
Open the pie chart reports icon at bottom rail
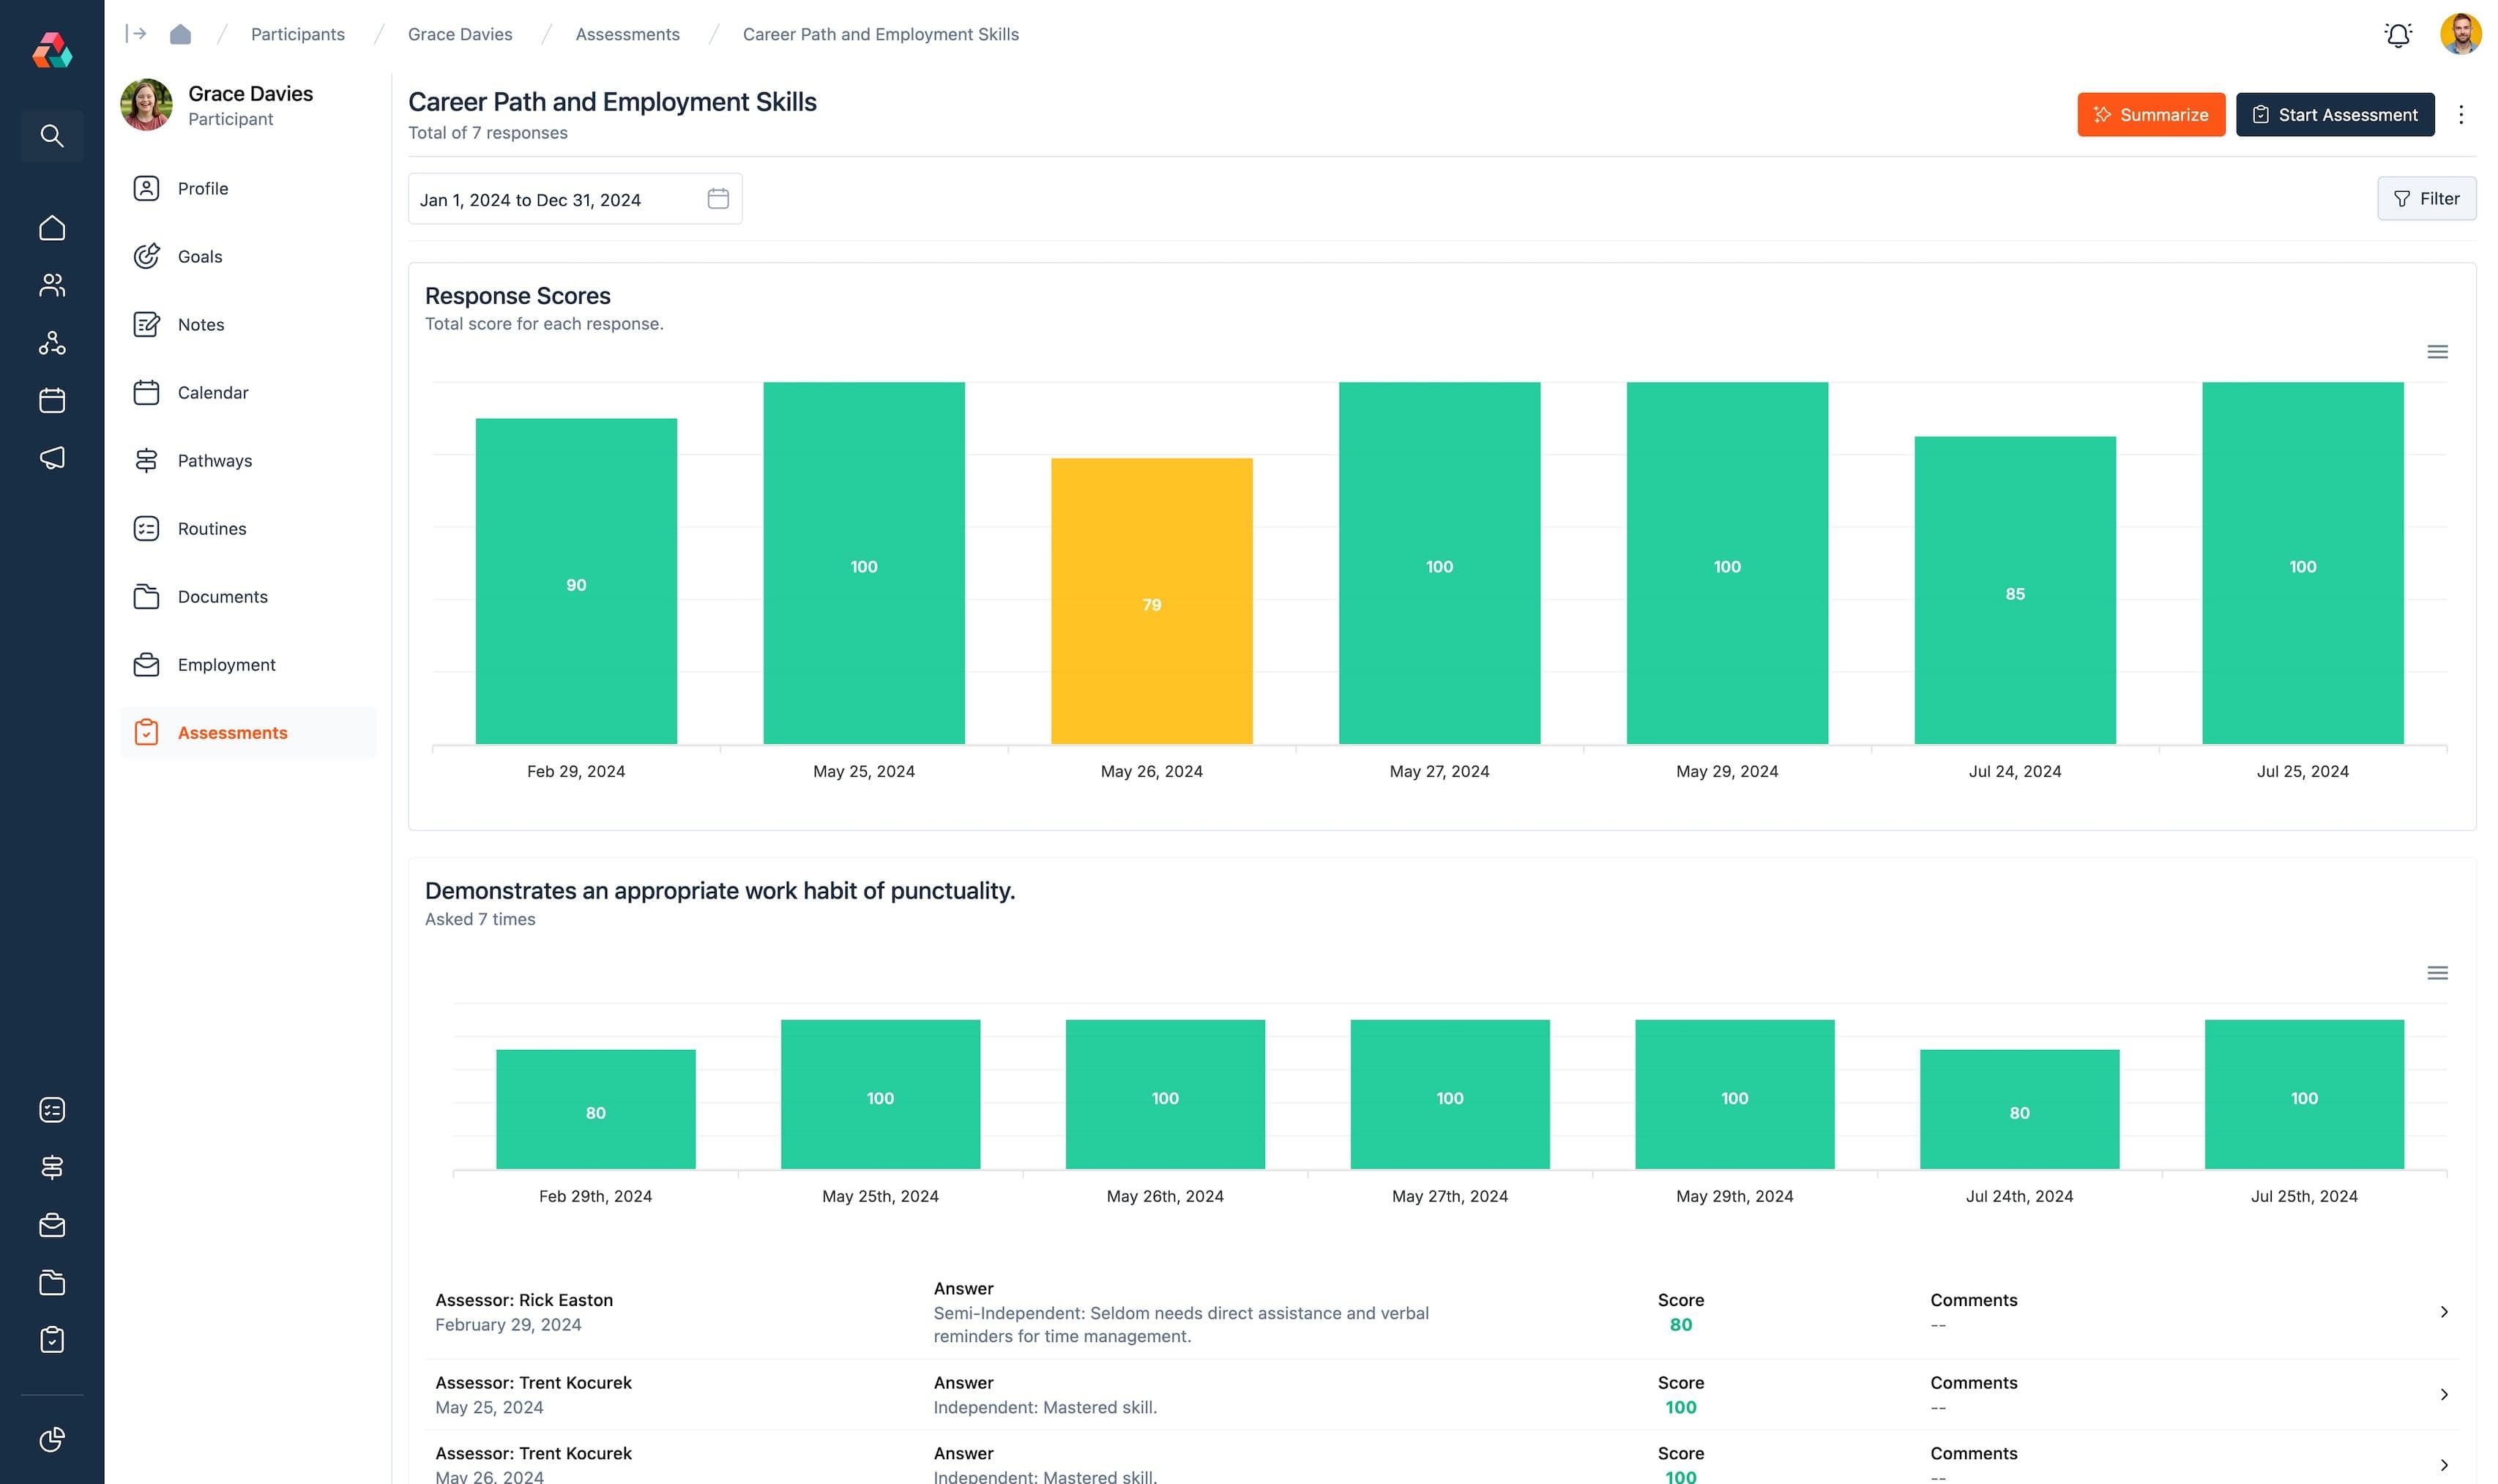(51, 1439)
